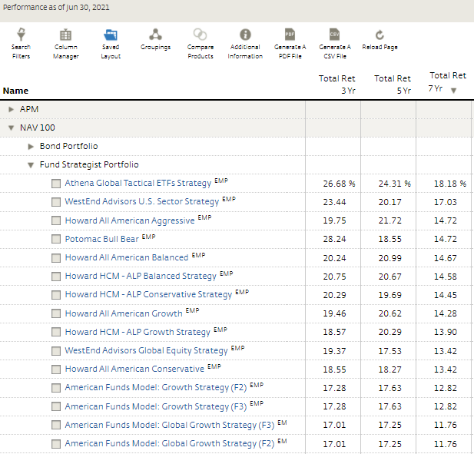This screenshot has height=454, width=474.
Task: Show Additional Information
Action: coord(245,43)
